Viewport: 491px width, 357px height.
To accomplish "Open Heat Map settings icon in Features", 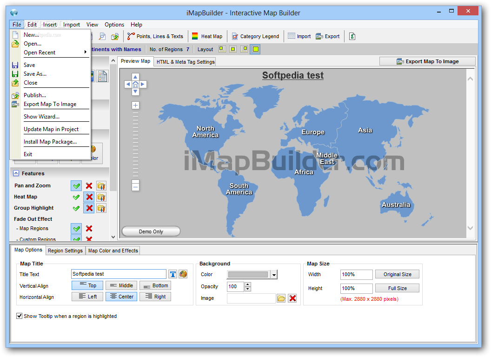I will (x=101, y=197).
